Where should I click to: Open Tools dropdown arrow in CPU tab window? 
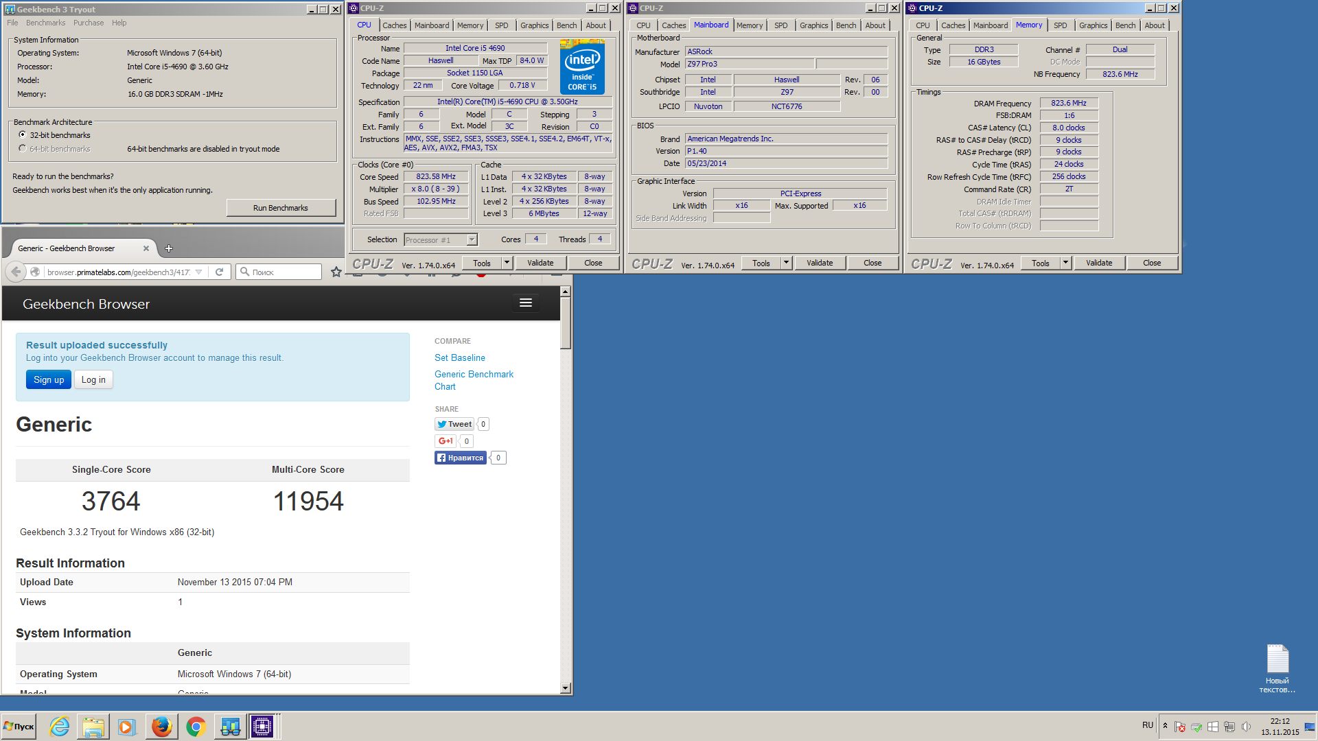pyautogui.click(x=507, y=263)
